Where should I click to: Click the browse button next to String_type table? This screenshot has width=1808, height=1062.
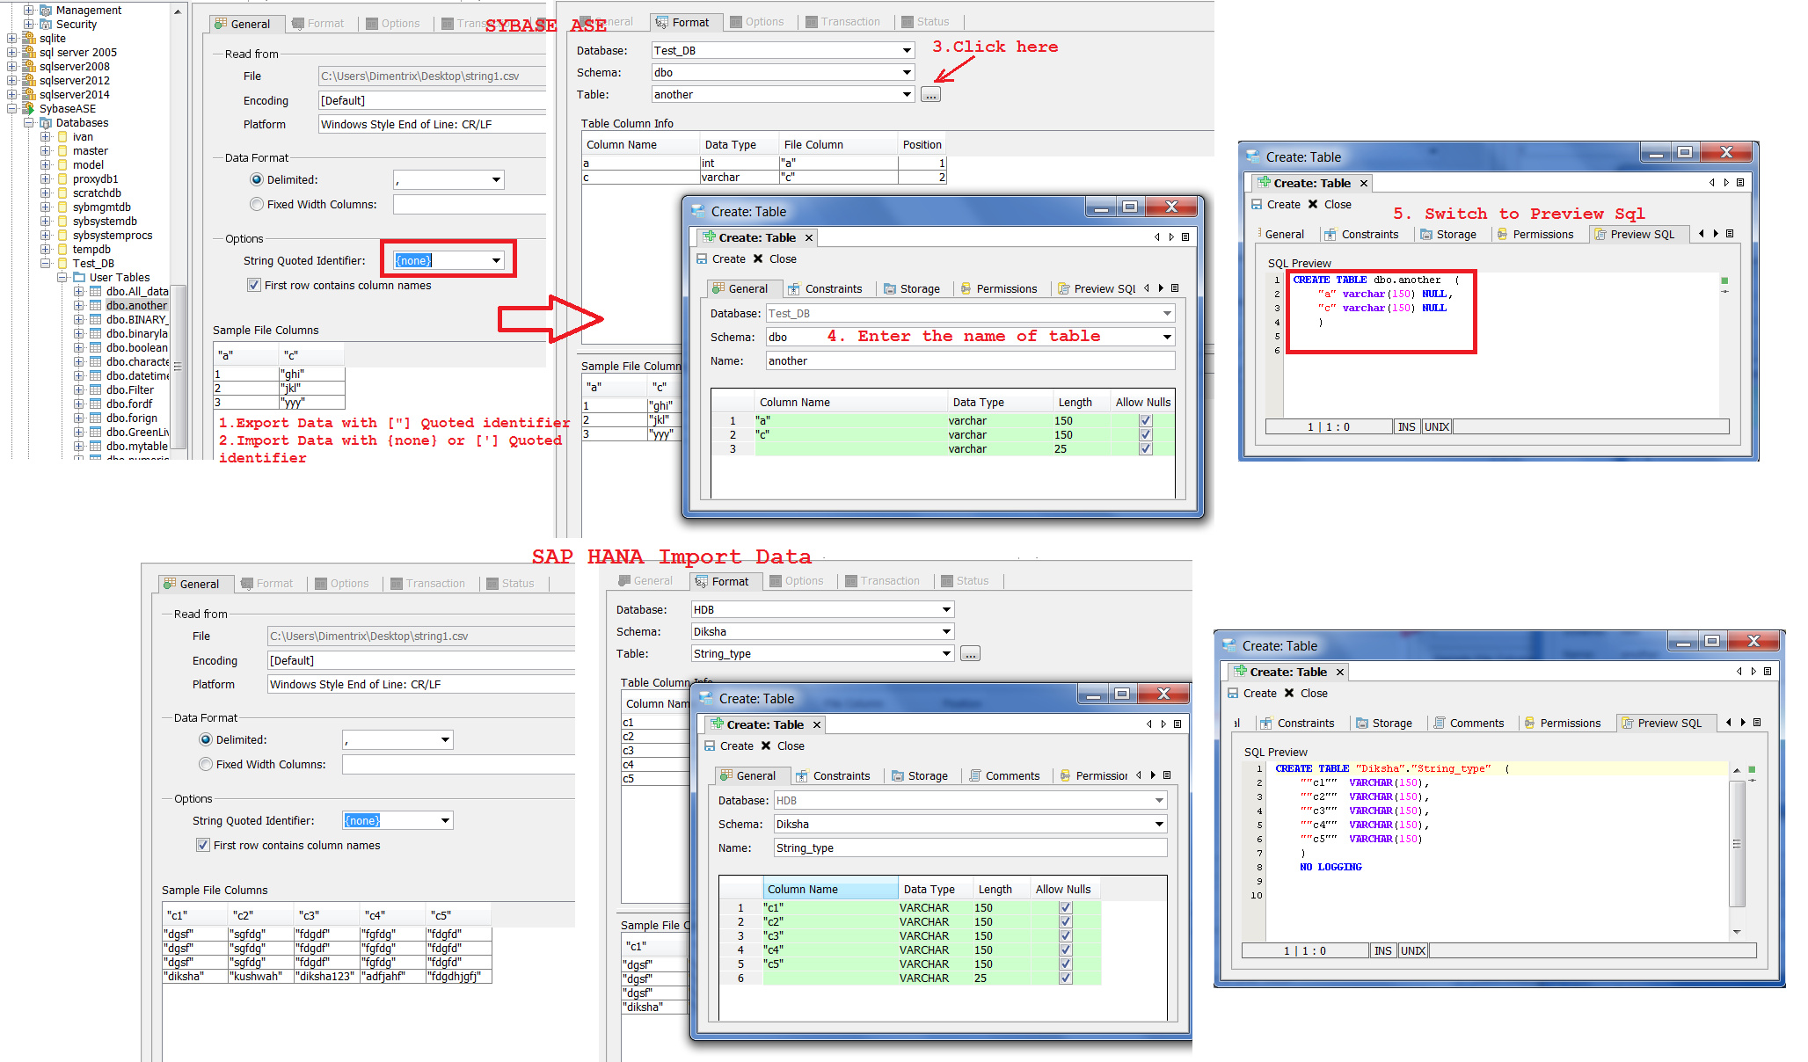[x=970, y=654]
